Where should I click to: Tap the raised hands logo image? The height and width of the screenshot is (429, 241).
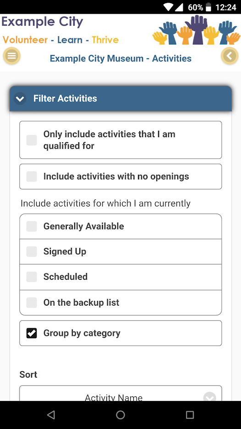[x=196, y=30]
